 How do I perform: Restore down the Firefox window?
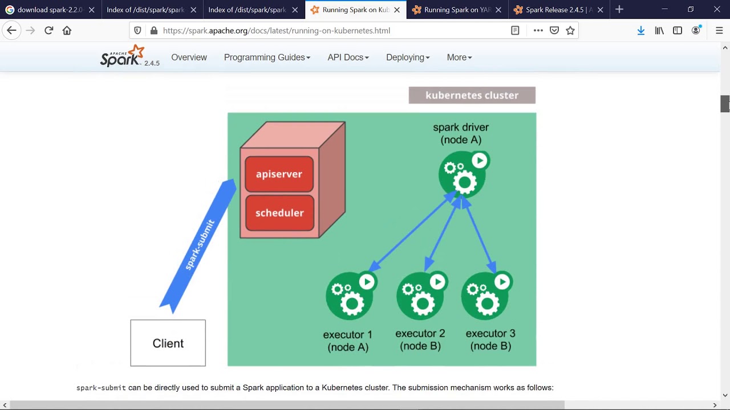pyautogui.click(x=691, y=10)
